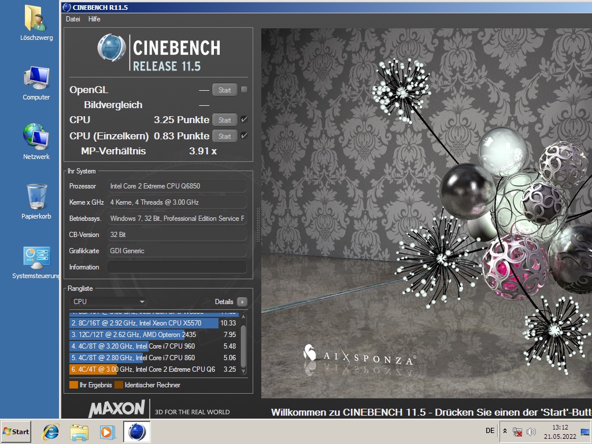The width and height of the screenshot is (592, 444).
Task: Click the network status tray icon
Action: point(517,431)
